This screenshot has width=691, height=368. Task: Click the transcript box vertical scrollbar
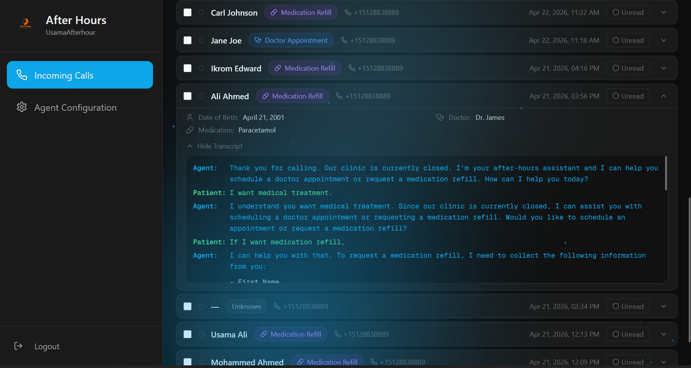(x=666, y=174)
